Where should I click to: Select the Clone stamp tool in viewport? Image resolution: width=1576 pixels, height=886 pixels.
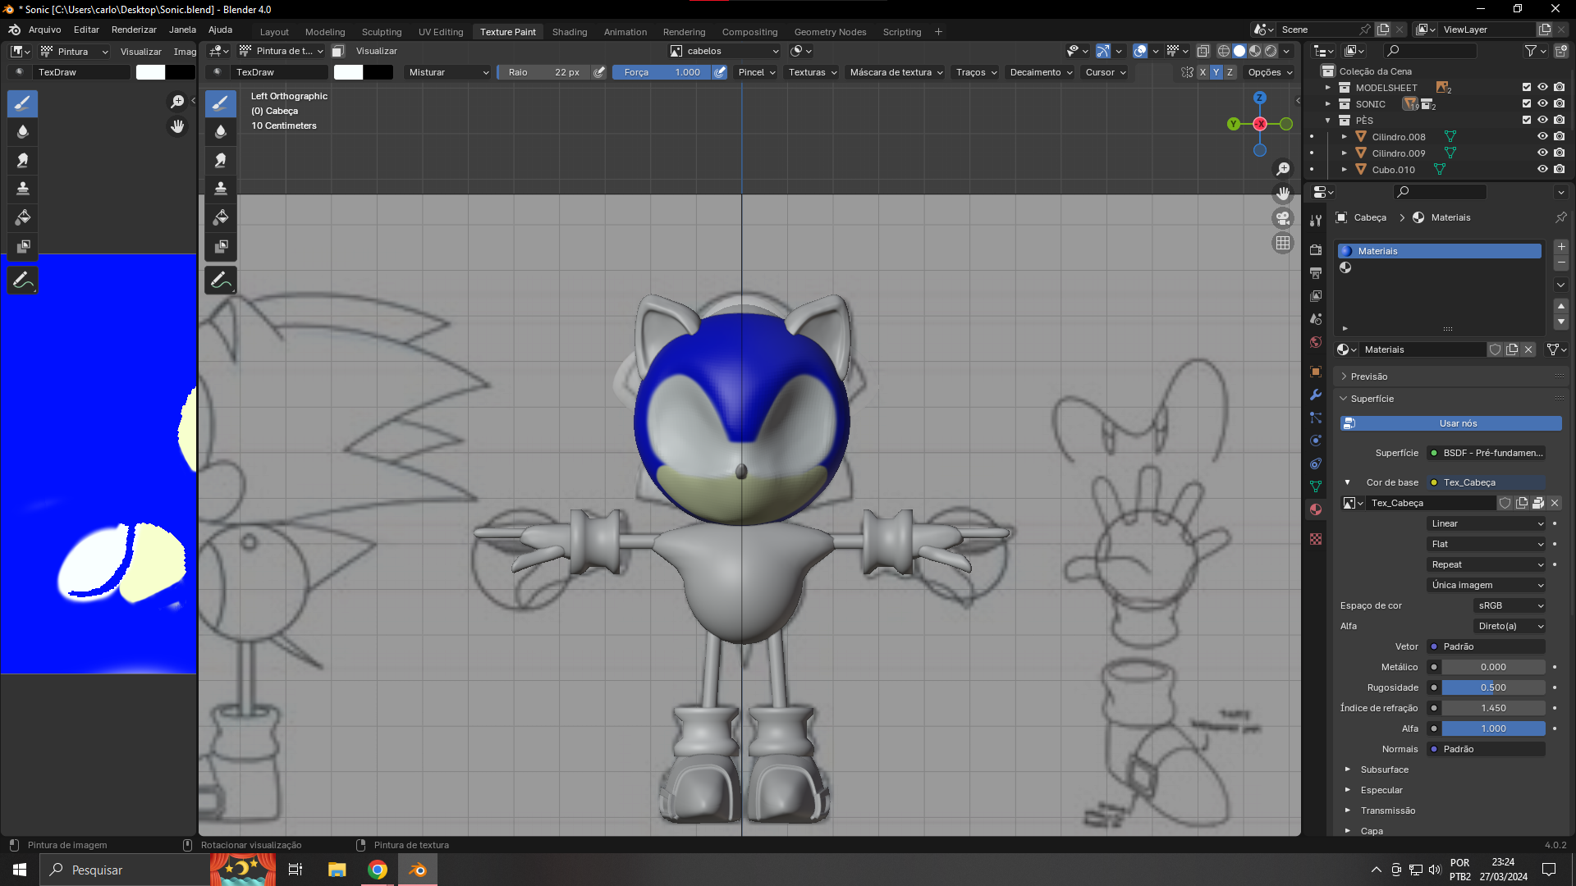coord(221,189)
